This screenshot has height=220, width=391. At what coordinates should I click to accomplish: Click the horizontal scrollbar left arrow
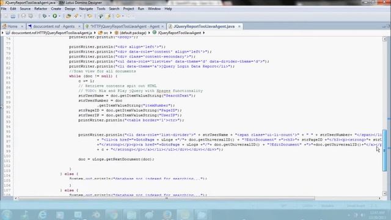pos(16,198)
